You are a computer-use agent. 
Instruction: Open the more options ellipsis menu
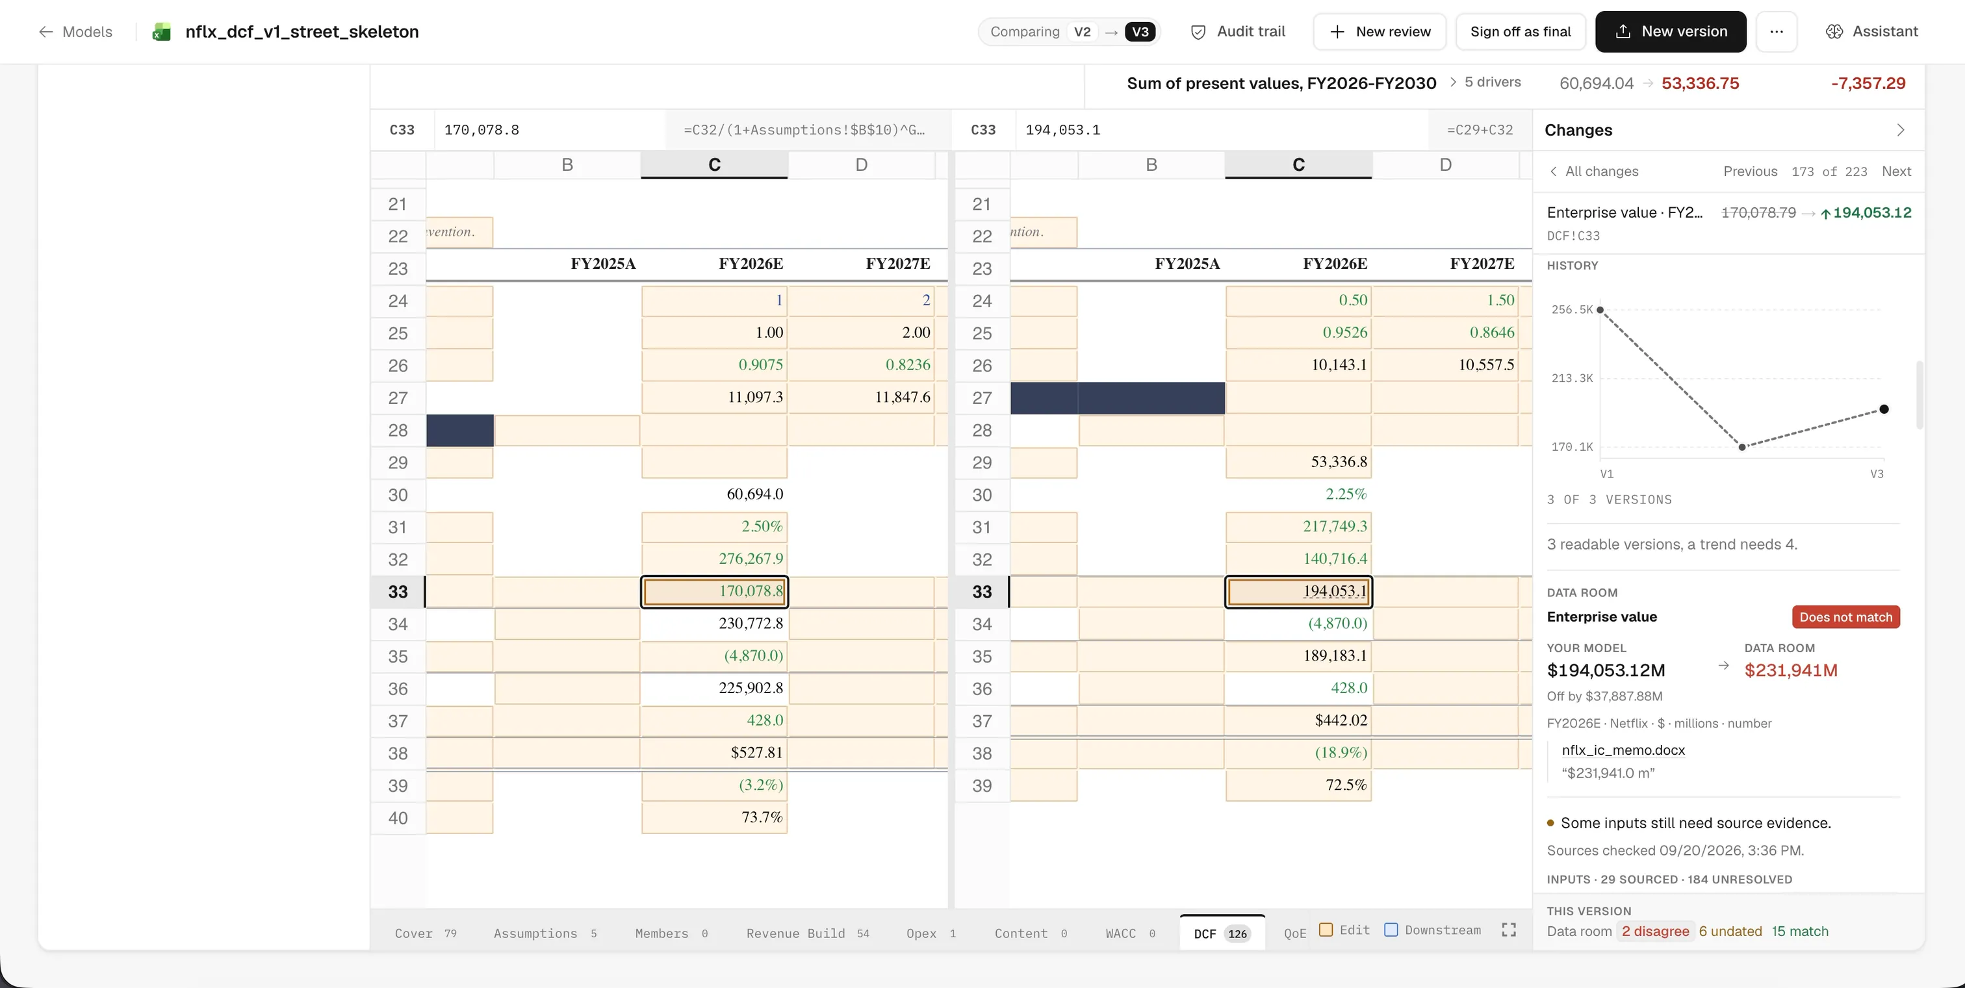coord(1776,31)
